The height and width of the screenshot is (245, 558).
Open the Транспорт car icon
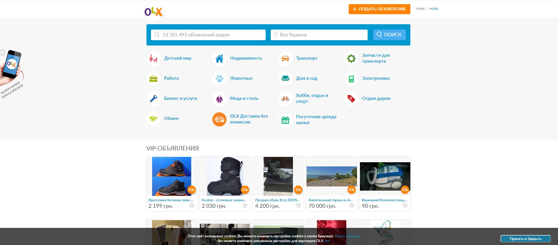[x=285, y=59]
